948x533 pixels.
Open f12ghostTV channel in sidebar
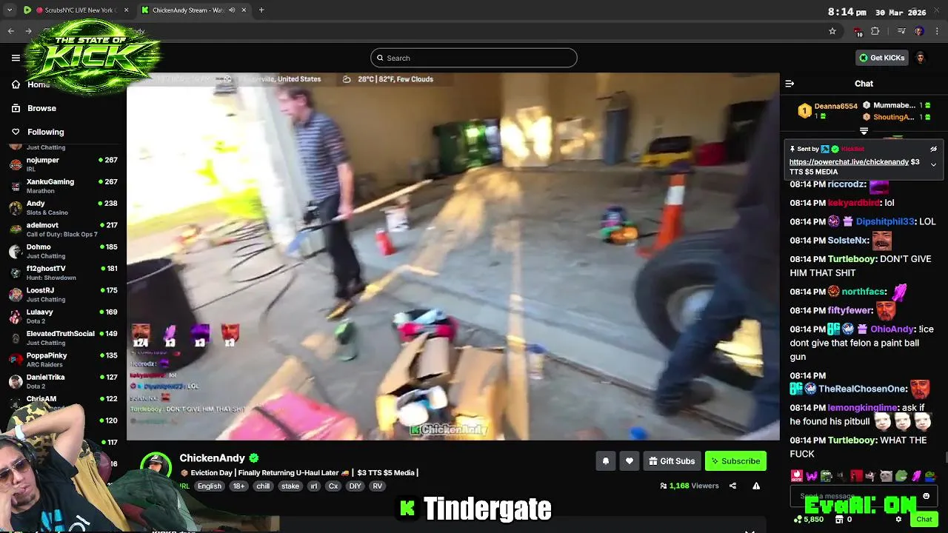pyautogui.click(x=64, y=272)
